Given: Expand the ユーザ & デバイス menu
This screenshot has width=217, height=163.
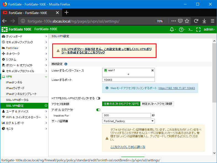Looking at the screenshot, I should pyautogui.click(x=24, y=111).
